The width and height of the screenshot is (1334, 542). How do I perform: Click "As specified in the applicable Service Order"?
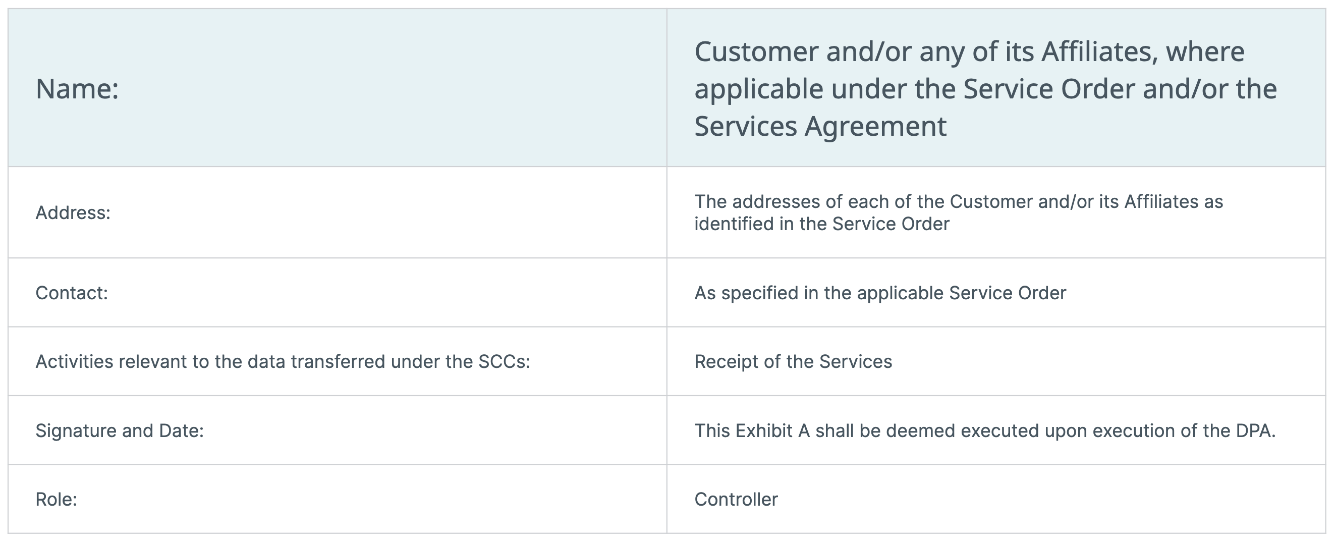pos(880,293)
